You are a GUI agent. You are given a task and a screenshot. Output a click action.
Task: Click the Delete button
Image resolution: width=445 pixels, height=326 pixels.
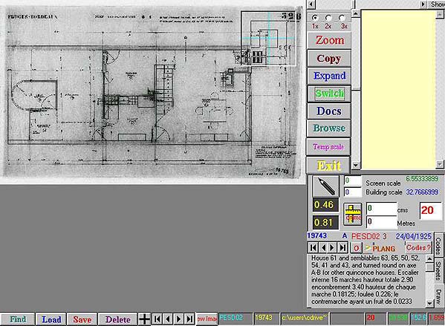coord(118,319)
